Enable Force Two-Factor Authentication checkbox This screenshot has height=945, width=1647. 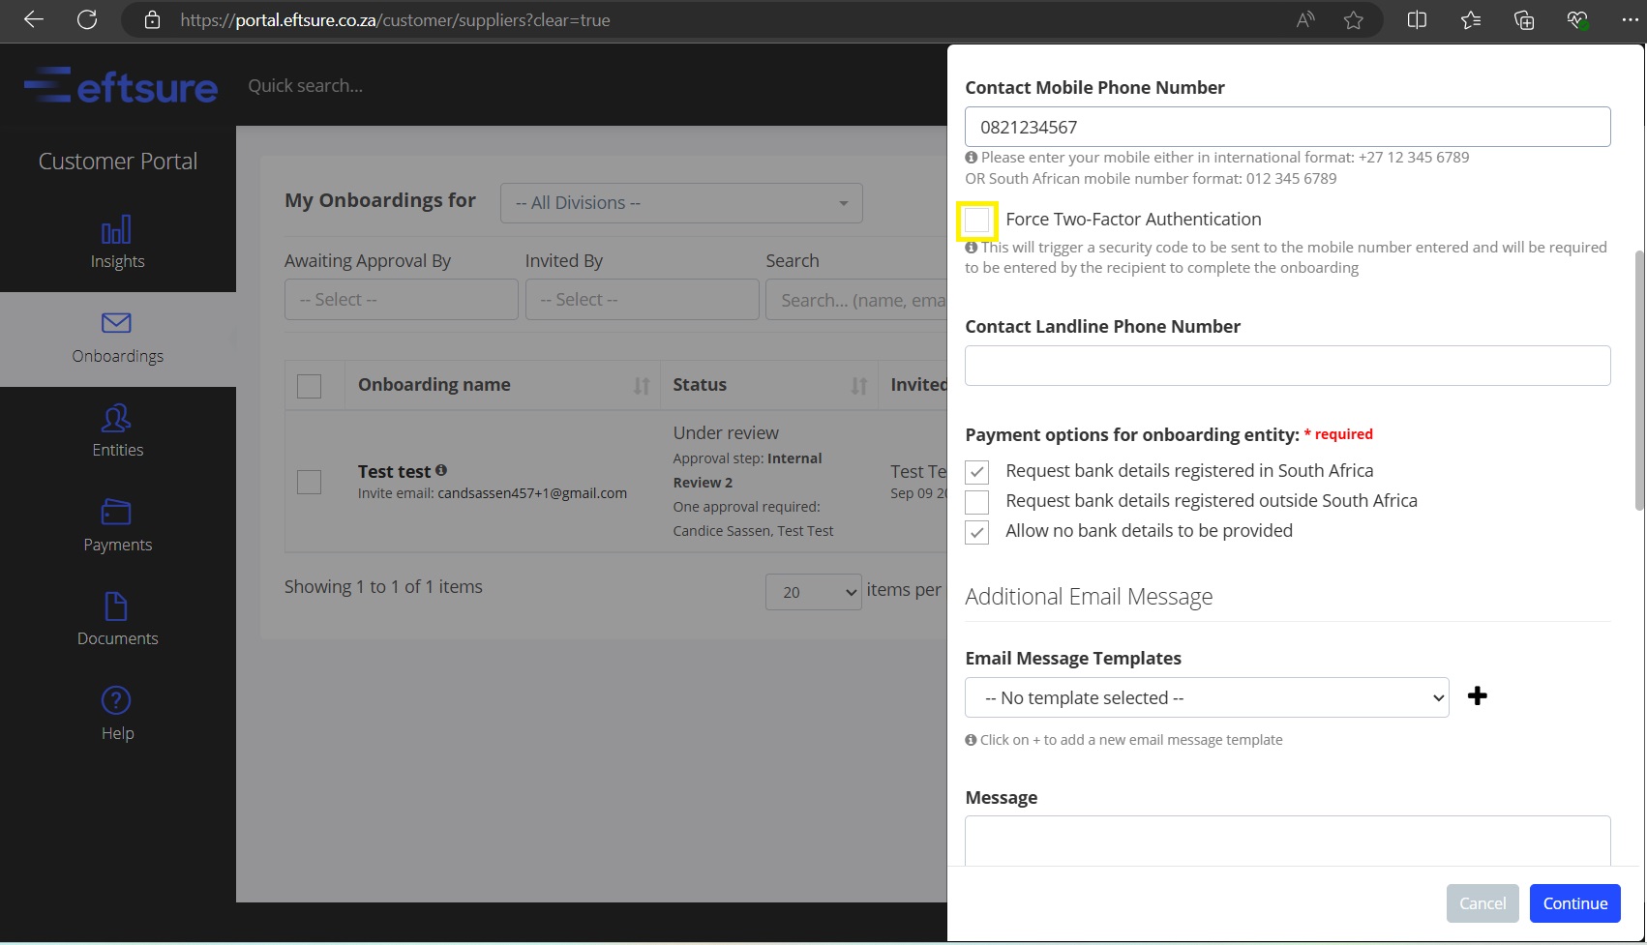tap(977, 221)
